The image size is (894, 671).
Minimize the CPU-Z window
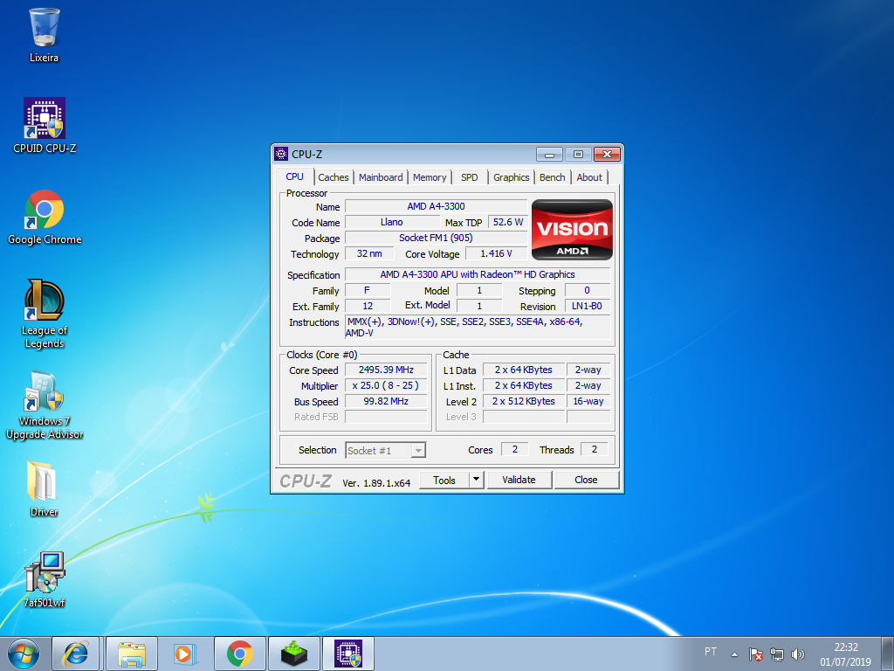click(x=550, y=154)
